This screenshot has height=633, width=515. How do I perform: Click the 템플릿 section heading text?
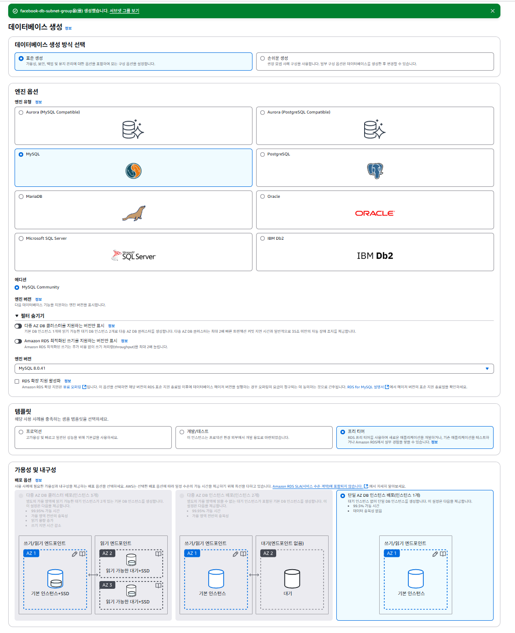(x=23, y=412)
